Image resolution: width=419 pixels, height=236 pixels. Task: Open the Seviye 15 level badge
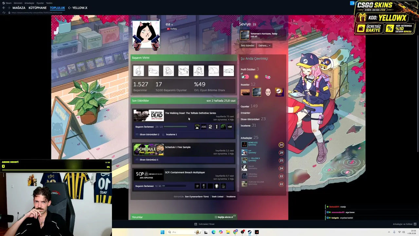[x=254, y=24]
